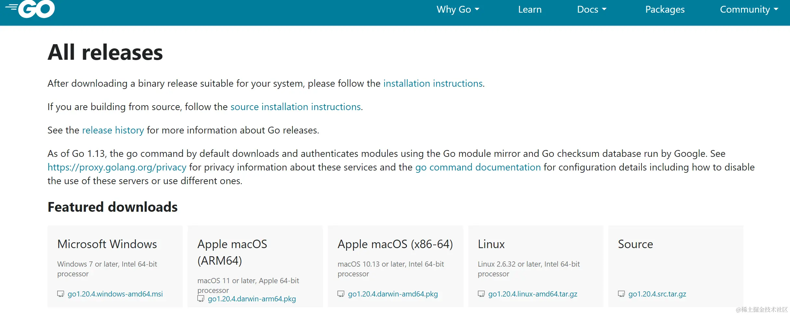Screen dimensions: 790x315
Task: Go to the Learn page
Action: pos(530,9)
